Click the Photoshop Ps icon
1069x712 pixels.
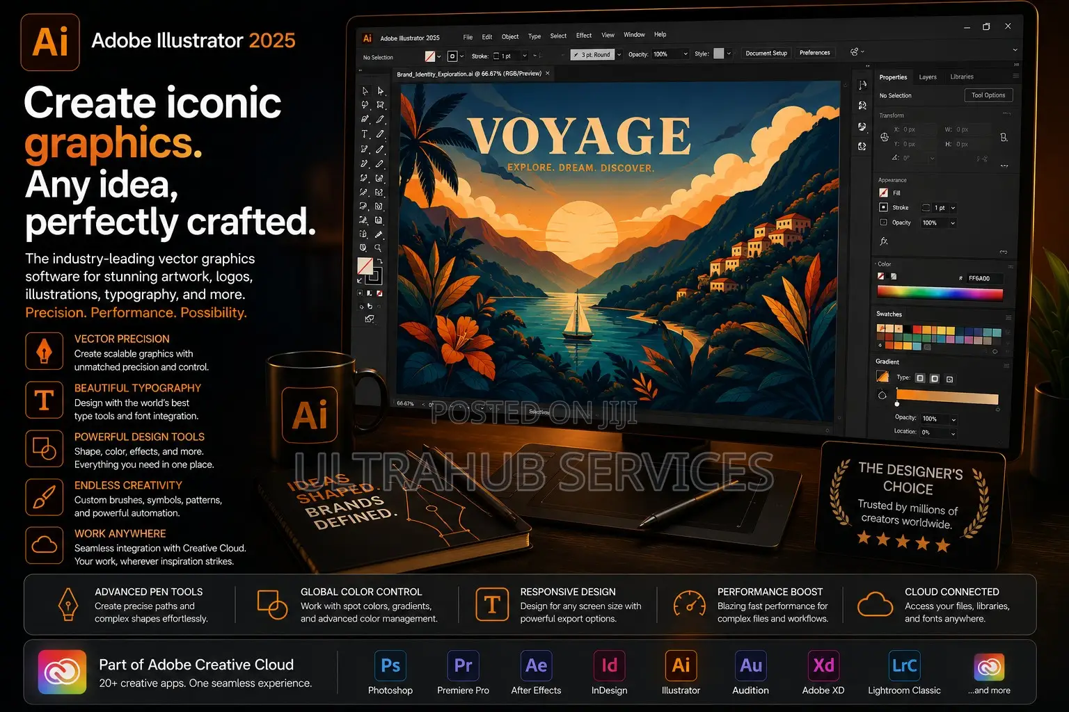coord(390,665)
